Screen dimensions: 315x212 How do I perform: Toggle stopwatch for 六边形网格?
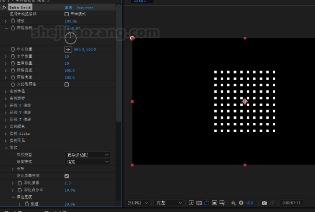[x=13, y=85]
